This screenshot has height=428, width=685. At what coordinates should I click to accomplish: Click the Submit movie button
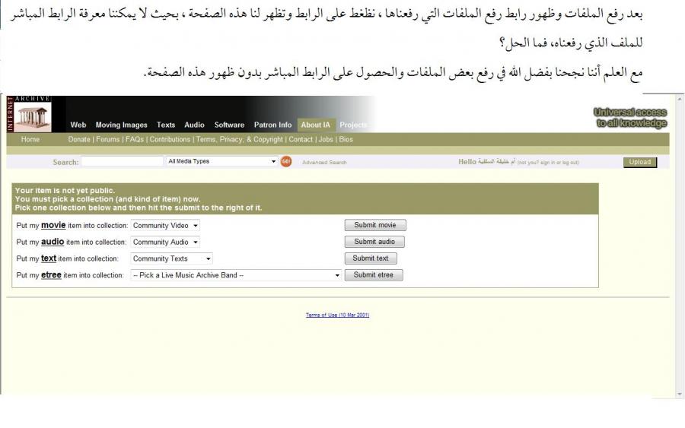[375, 225]
